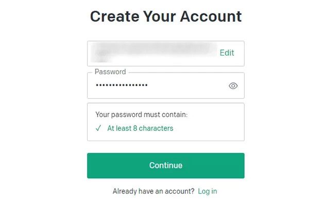Click the word 'characters' in the requirement
Viewport: 309px width, 206px height.
click(156, 128)
